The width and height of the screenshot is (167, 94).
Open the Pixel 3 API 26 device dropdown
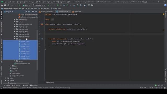pyautogui.click(x=39, y=5)
